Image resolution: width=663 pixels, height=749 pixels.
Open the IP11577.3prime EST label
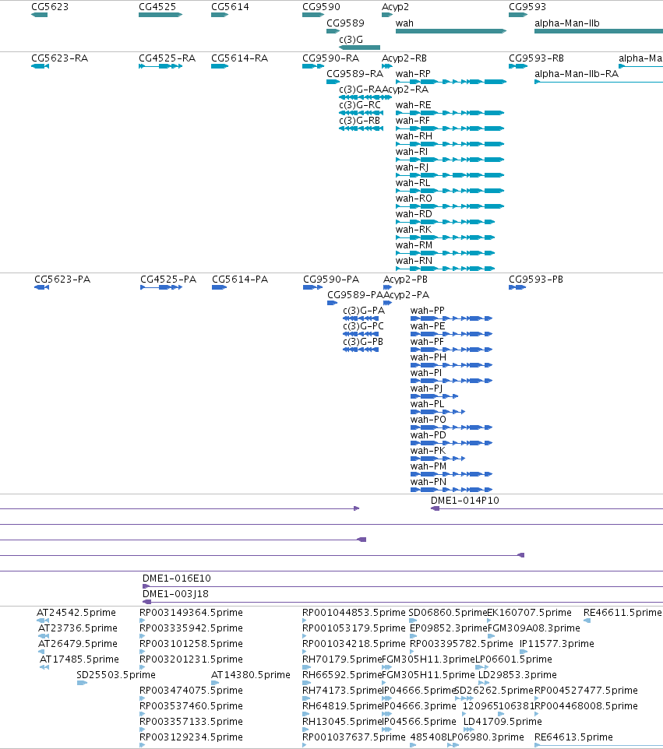(x=557, y=643)
